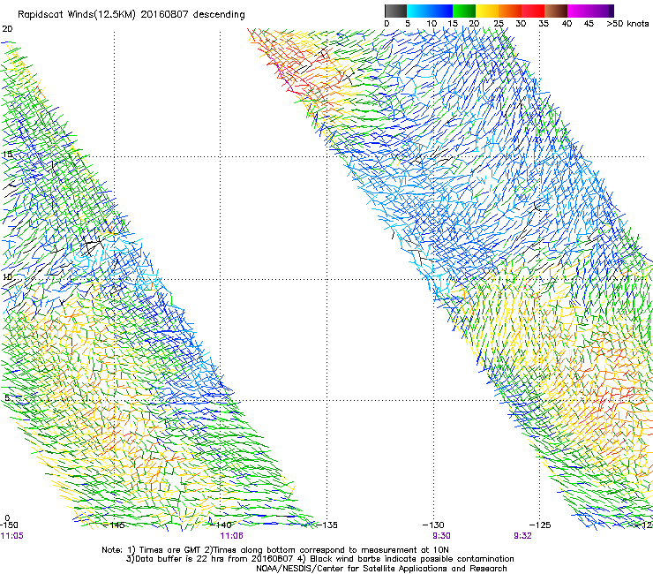
Task: Click the purple time stamp '9:32'
Action: (522, 536)
